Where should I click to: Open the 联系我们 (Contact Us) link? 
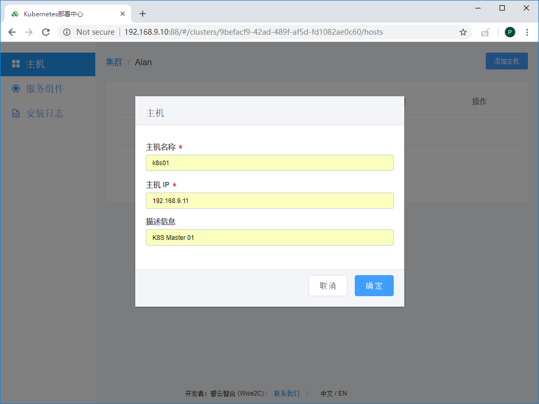pos(286,393)
